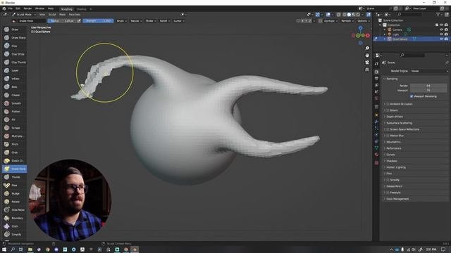Hide the Camera object with eye icon
451x253 pixels.
pyautogui.click(x=441, y=30)
